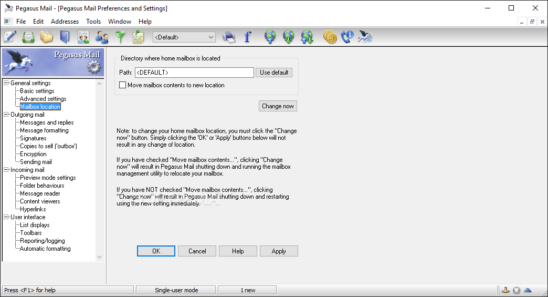This screenshot has width=548, height=297.
Task: Open the Edit menu
Action: click(38, 22)
